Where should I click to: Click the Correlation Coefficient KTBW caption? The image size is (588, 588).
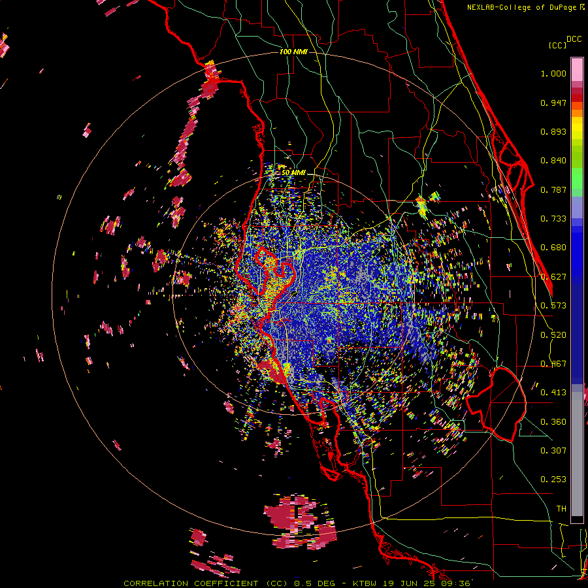click(297, 583)
